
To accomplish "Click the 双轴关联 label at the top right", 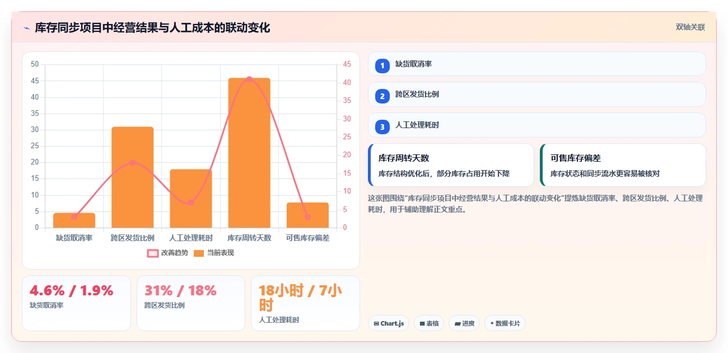I will [x=690, y=27].
